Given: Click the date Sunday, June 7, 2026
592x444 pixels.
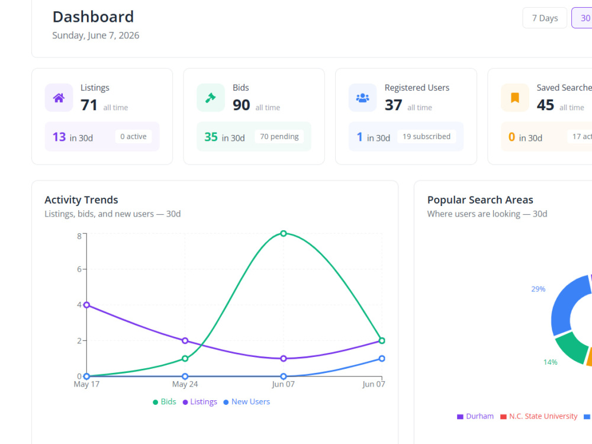Looking at the screenshot, I should [x=95, y=36].
